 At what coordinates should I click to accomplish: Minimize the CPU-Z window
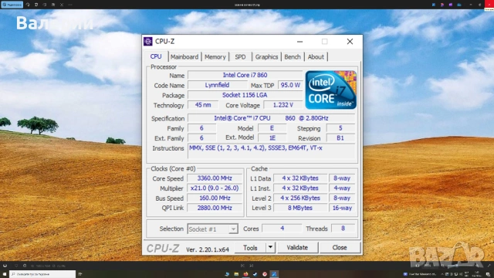click(x=299, y=41)
